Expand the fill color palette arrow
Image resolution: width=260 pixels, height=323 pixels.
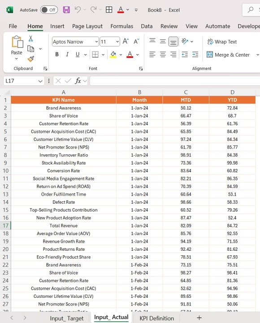(121, 55)
